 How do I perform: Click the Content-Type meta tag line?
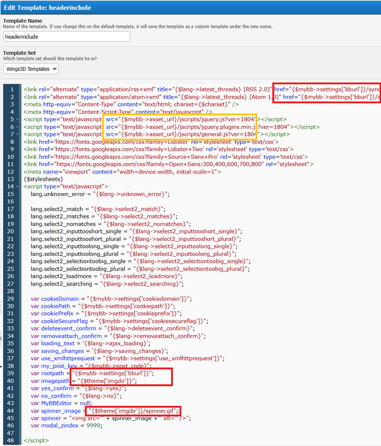click(131, 104)
